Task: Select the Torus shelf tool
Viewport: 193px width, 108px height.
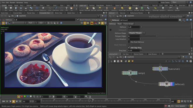Action: pyautogui.click(x=21, y=9)
